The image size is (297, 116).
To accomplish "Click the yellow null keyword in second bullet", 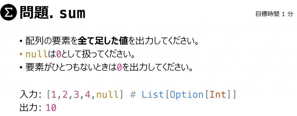I will pyautogui.click(x=37, y=55).
